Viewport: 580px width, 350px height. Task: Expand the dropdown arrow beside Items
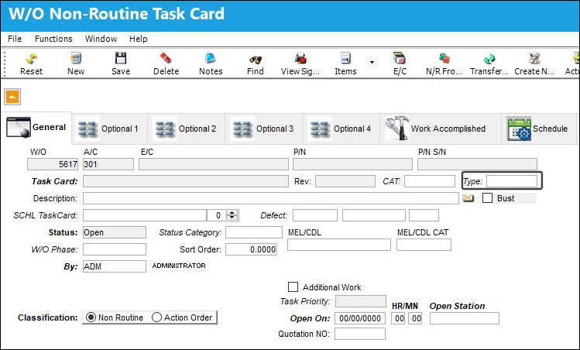[x=372, y=62]
